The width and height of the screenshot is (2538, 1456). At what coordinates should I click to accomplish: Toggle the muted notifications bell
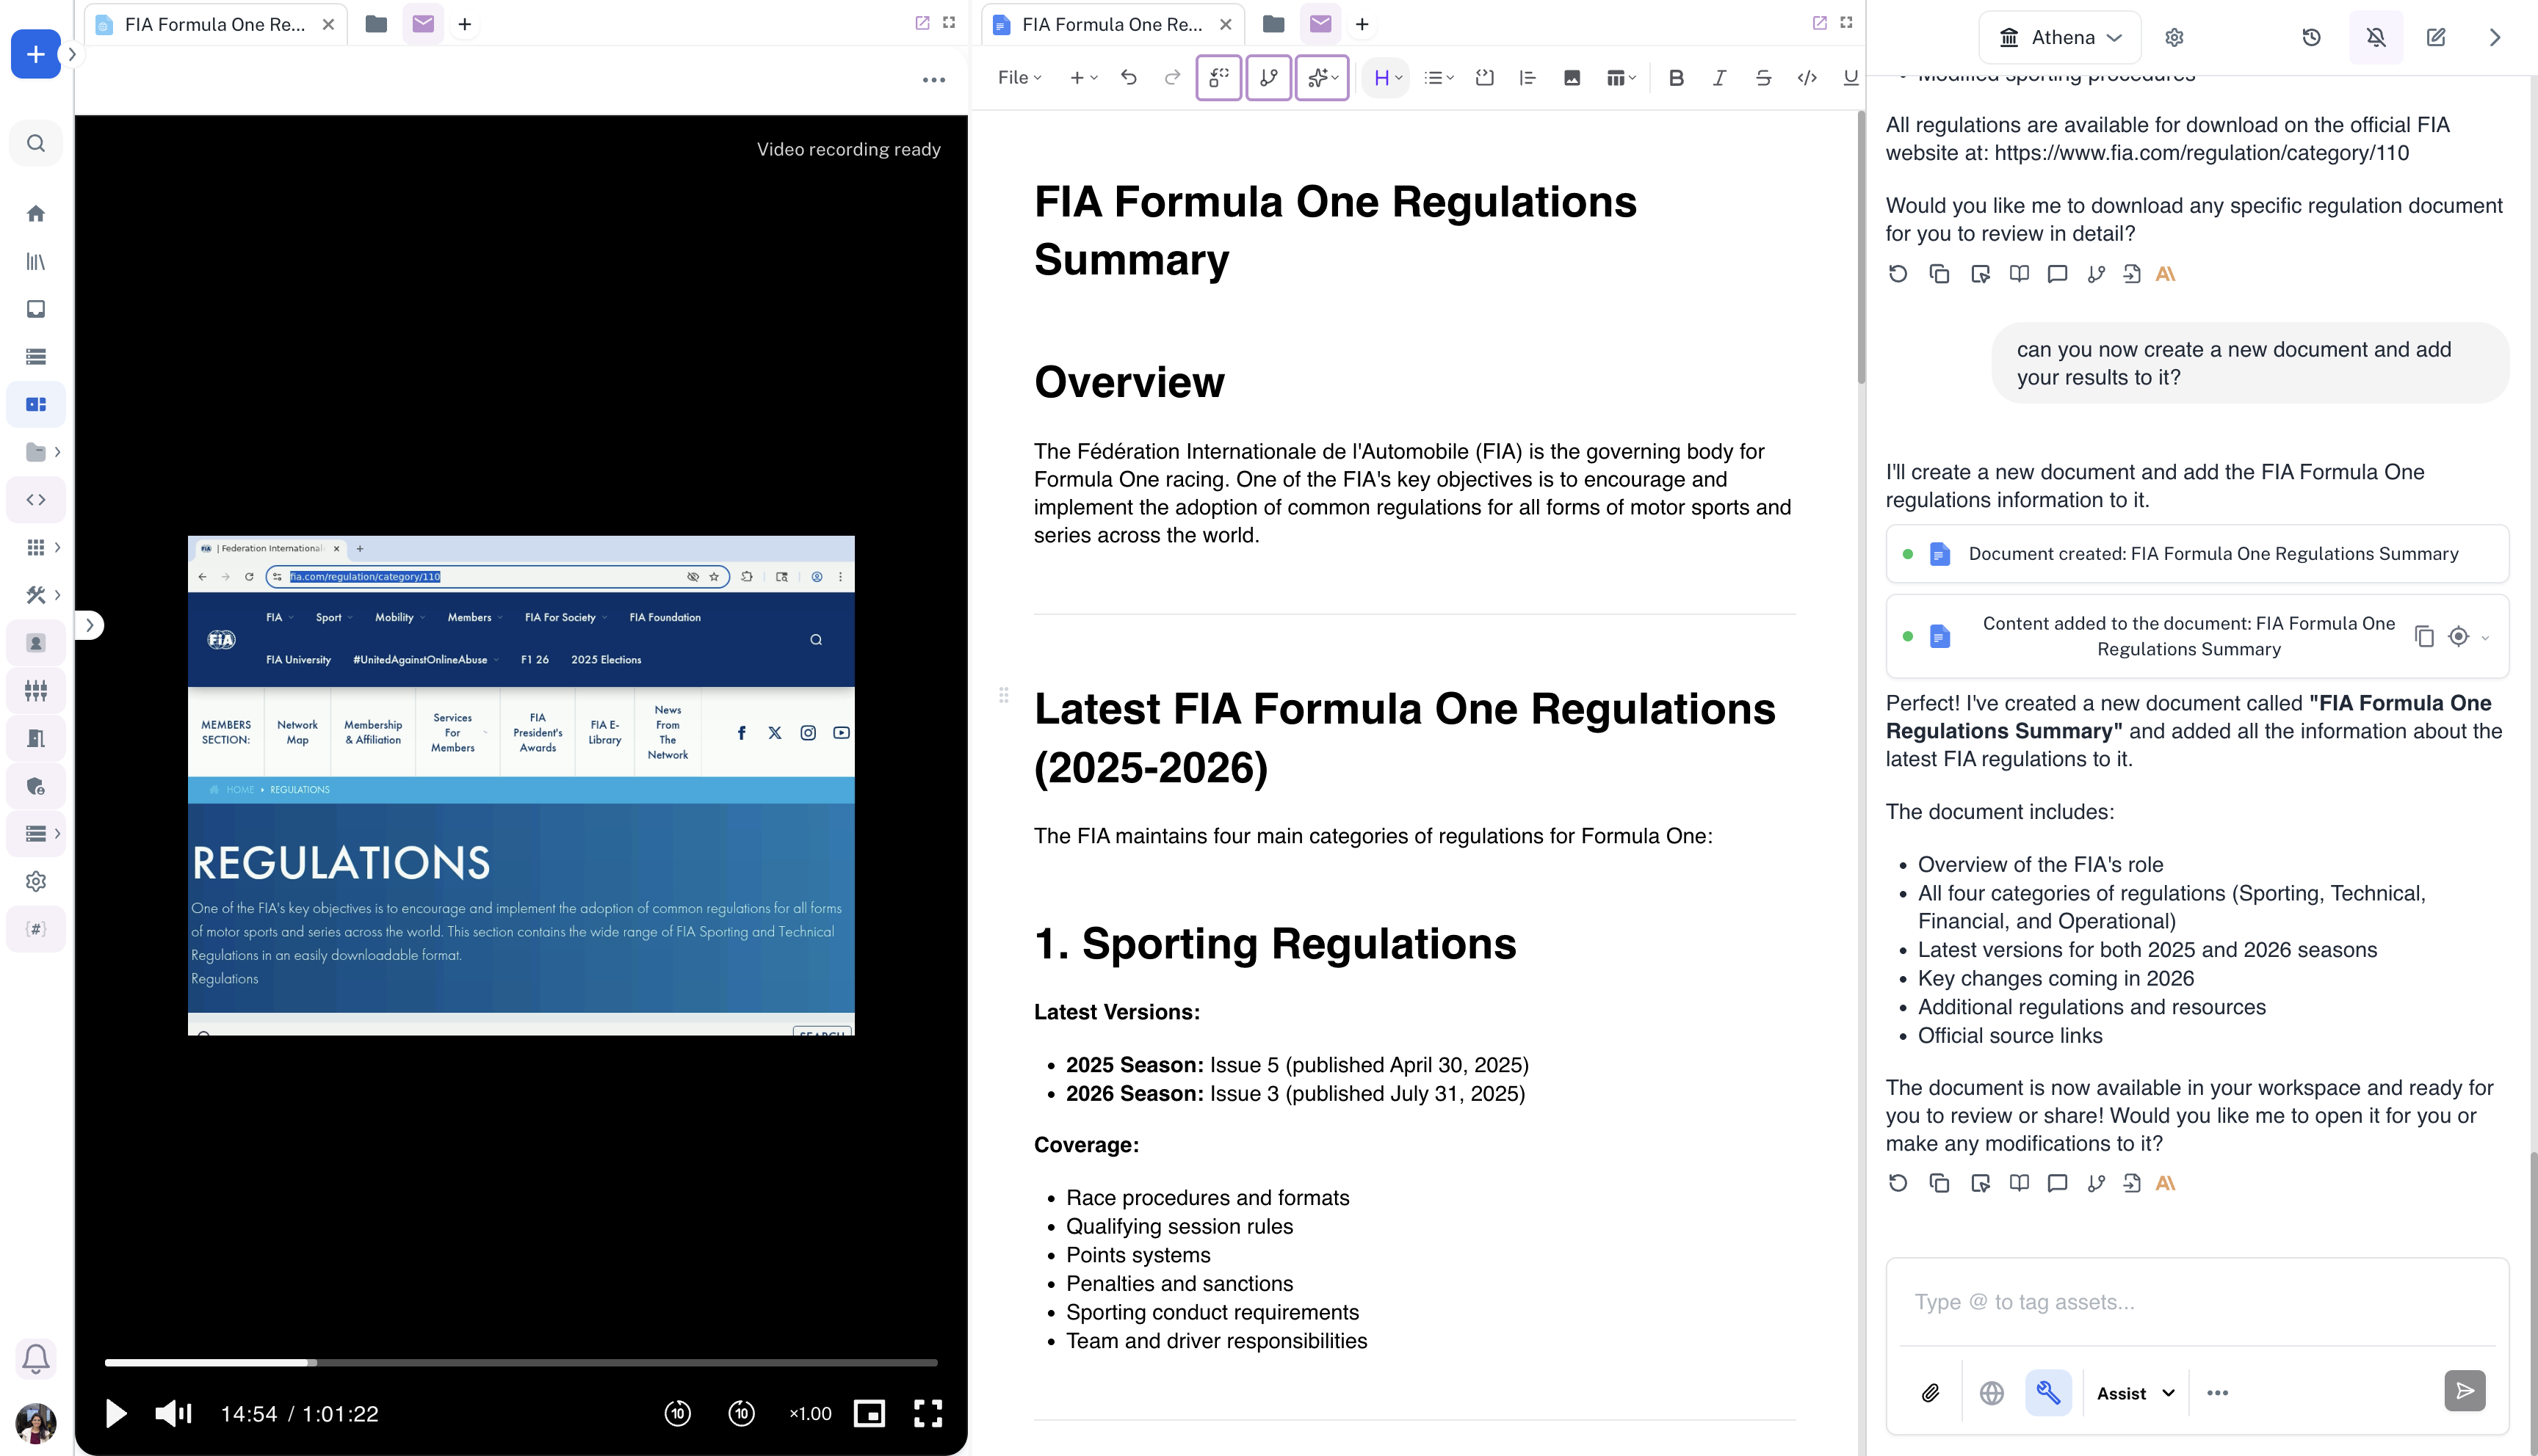pyautogui.click(x=2376, y=37)
